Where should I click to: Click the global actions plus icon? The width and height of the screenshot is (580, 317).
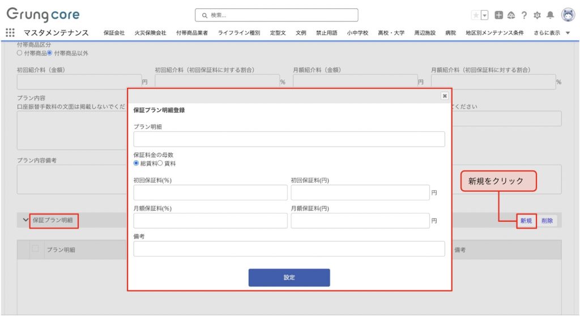click(x=498, y=15)
